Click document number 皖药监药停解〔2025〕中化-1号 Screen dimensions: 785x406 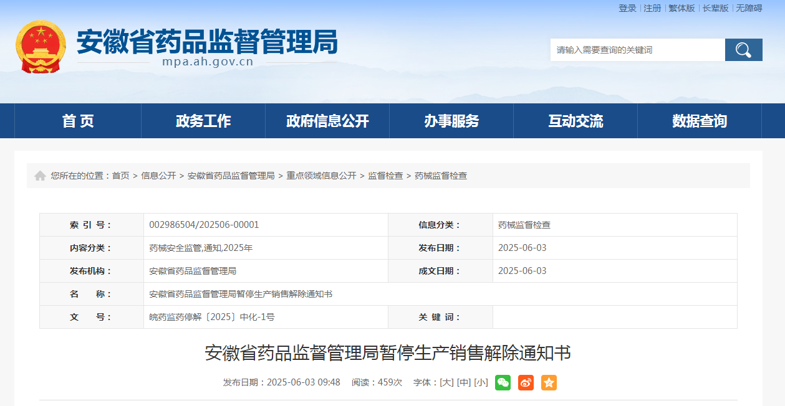point(212,317)
